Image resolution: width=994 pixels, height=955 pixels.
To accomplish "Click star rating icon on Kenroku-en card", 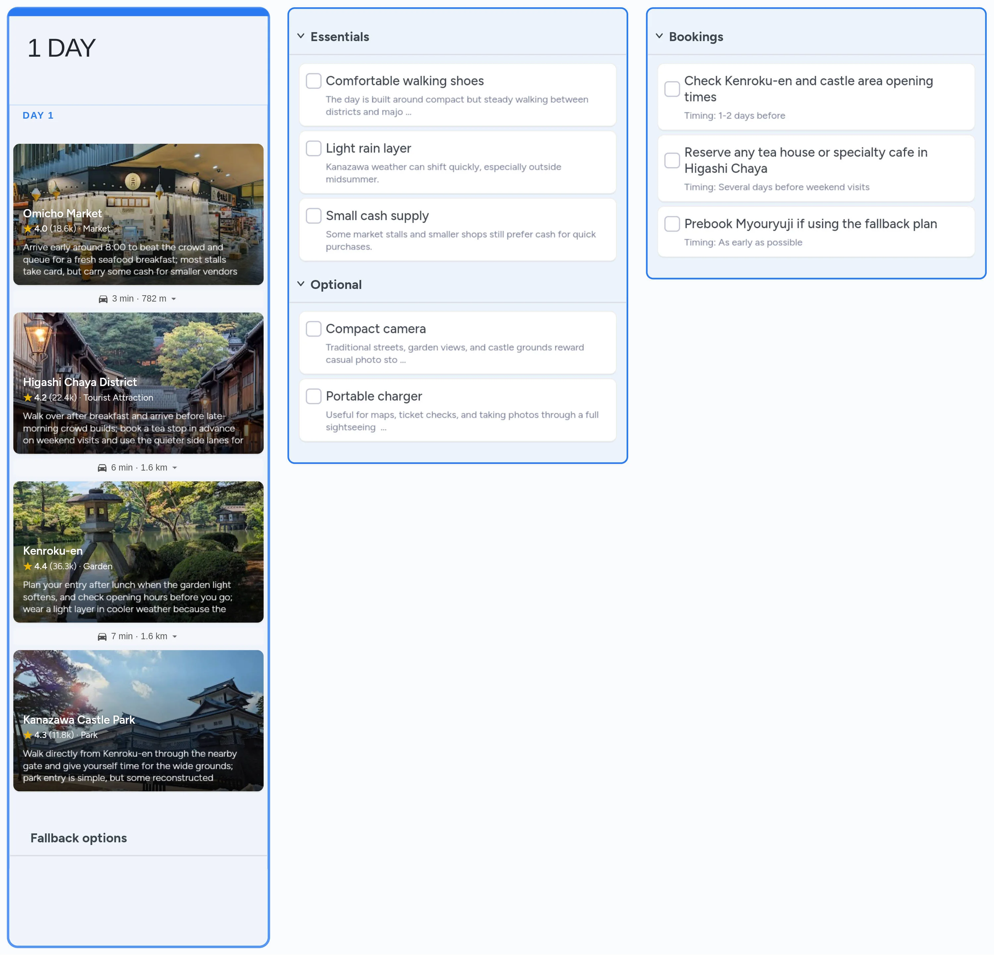I will click(x=28, y=566).
